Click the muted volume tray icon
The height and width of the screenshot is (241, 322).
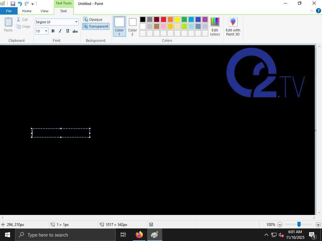point(281,235)
